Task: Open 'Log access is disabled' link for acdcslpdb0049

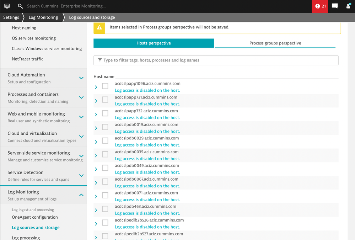Action: [147, 172]
